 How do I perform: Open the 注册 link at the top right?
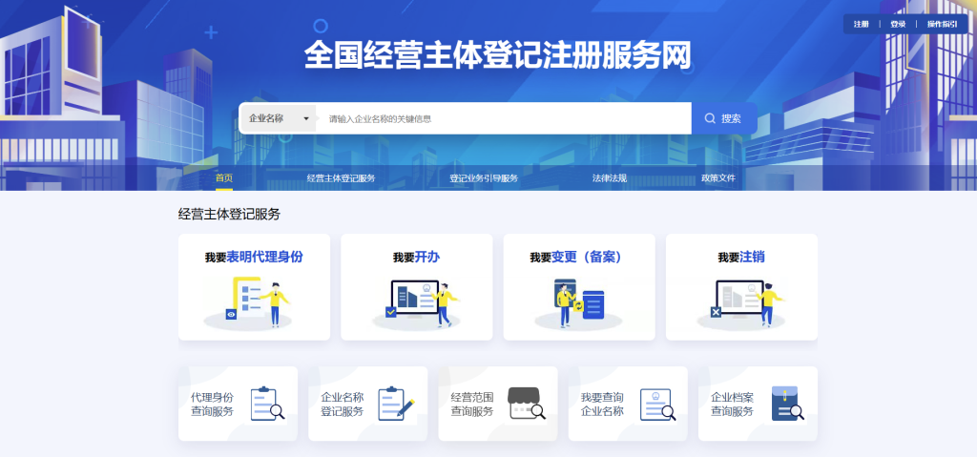click(x=862, y=24)
